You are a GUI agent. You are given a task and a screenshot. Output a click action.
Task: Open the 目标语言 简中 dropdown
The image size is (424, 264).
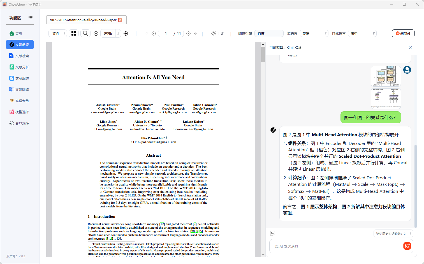tap(362, 34)
